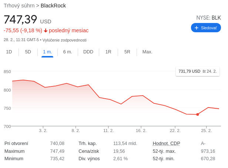Select the 1R time range tab
The width and height of the screenshot is (228, 168).
(108, 52)
